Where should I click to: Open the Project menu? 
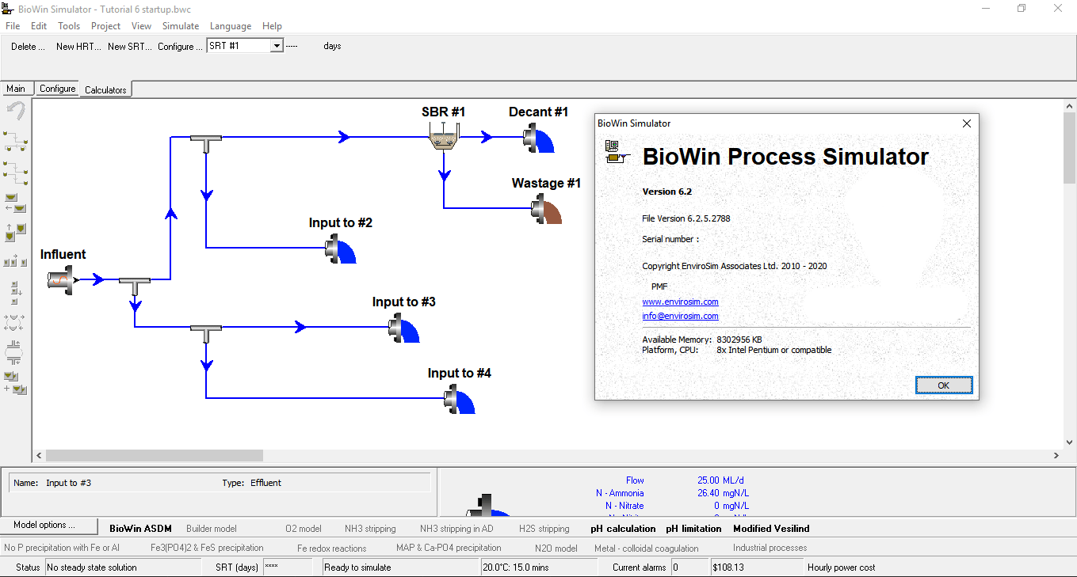point(105,26)
